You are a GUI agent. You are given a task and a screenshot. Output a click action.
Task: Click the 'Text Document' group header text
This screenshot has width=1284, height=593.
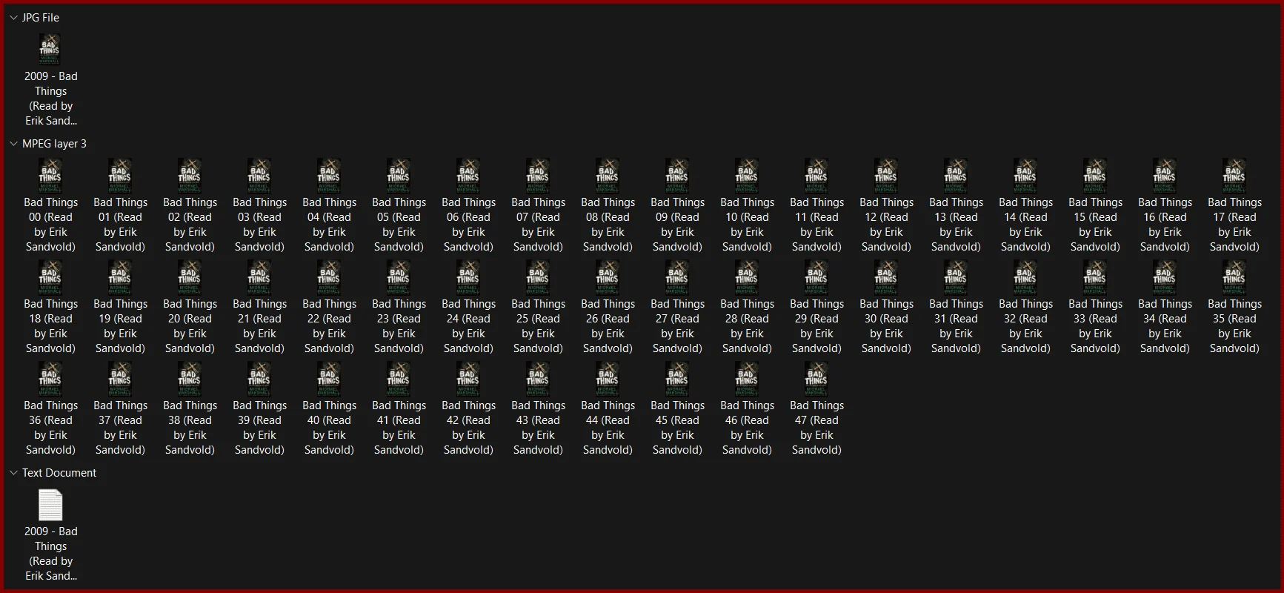[x=59, y=473]
